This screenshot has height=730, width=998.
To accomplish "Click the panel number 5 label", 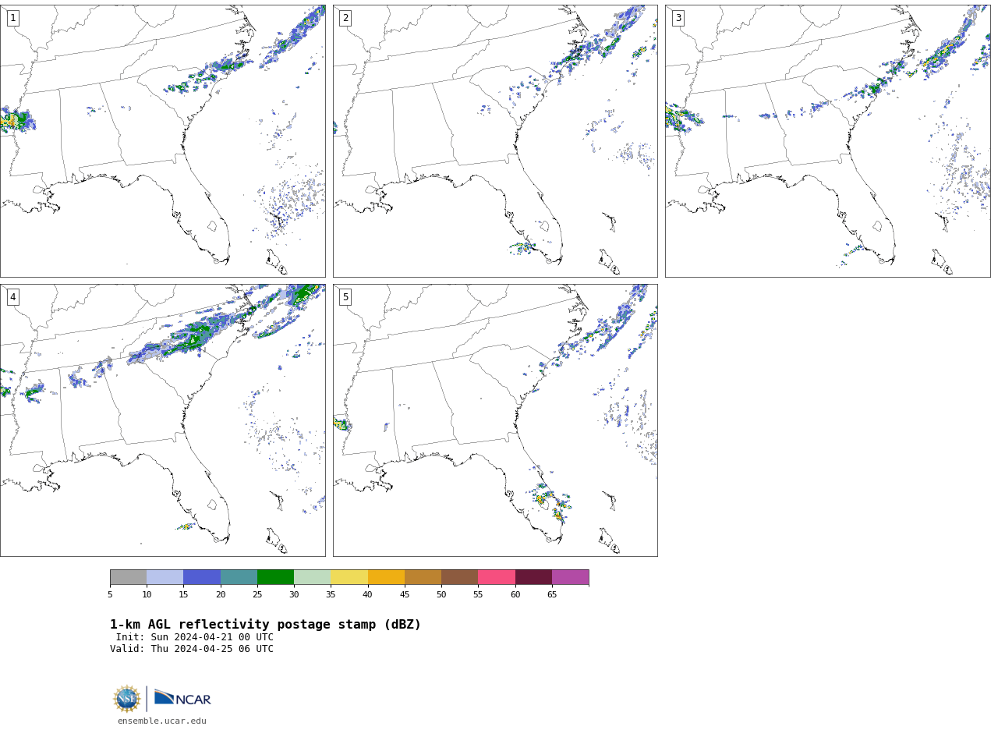I will [345, 297].
